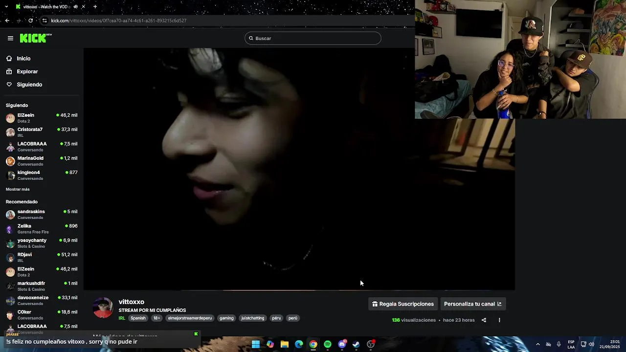Select the 18+ tag
The image size is (626, 352).
click(x=156, y=318)
